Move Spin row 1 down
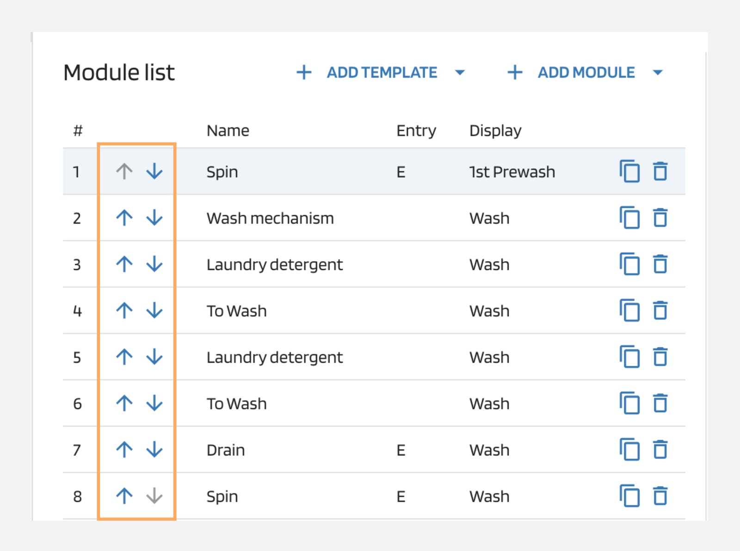 tap(154, 172)
